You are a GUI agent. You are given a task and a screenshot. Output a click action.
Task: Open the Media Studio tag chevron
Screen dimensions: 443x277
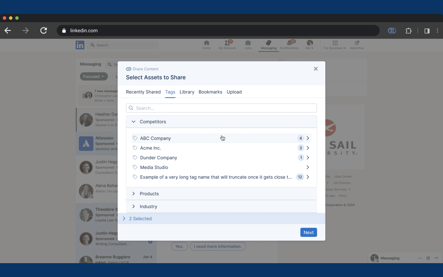click(308, 167)
